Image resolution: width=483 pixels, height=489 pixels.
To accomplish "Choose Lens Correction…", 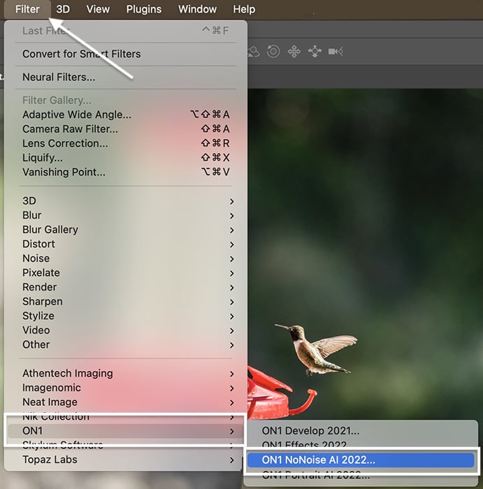I will pyautogui.click(x=126, y=143).
